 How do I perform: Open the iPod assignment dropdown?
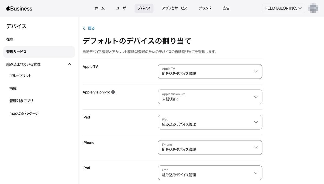coord(210,173)
